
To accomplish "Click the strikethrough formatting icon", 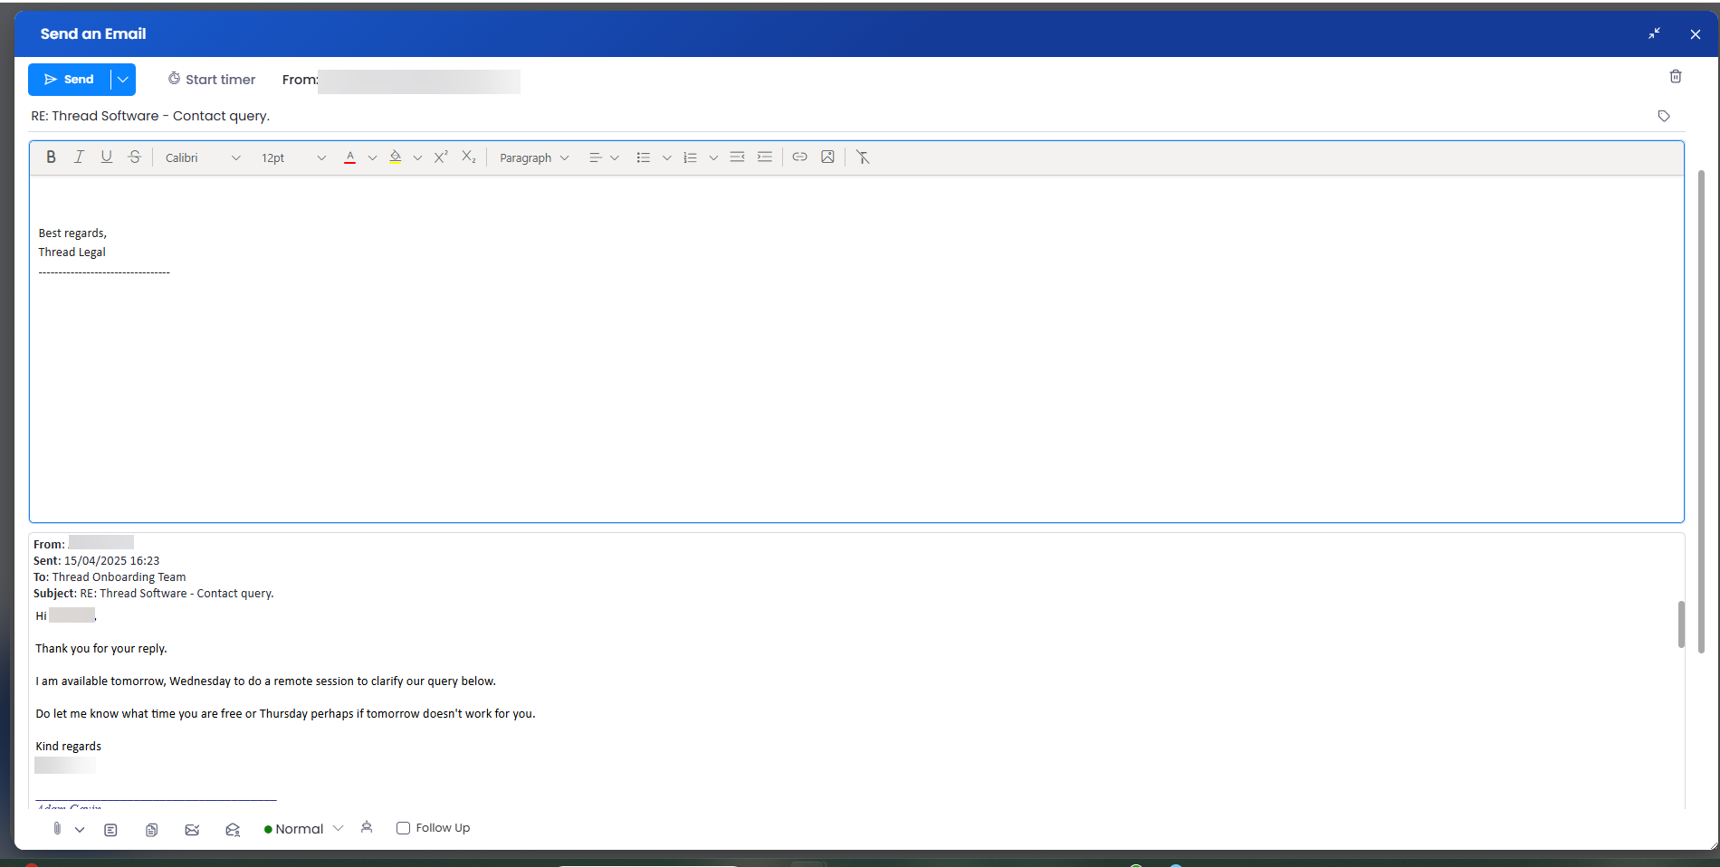I will coord(135,157).
